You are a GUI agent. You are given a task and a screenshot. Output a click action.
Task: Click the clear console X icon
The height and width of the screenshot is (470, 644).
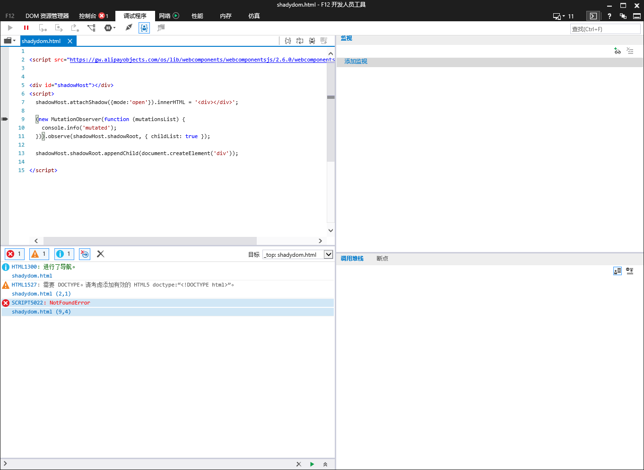pyautogui.click(x=100, y=254)
